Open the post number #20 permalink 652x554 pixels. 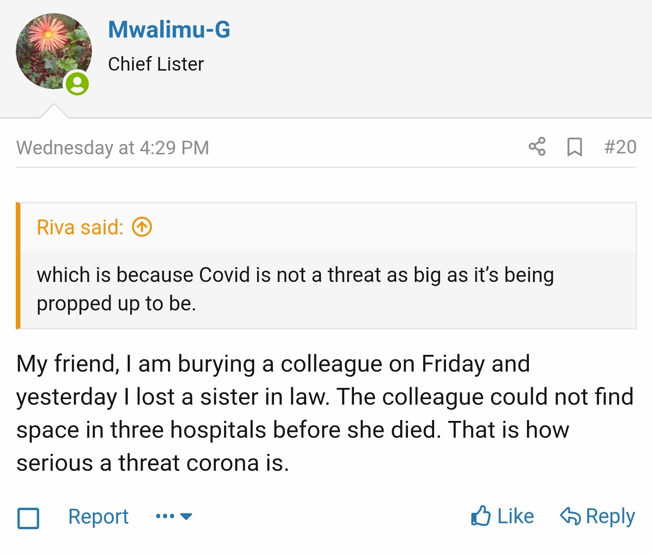click(x=620, y=147)
